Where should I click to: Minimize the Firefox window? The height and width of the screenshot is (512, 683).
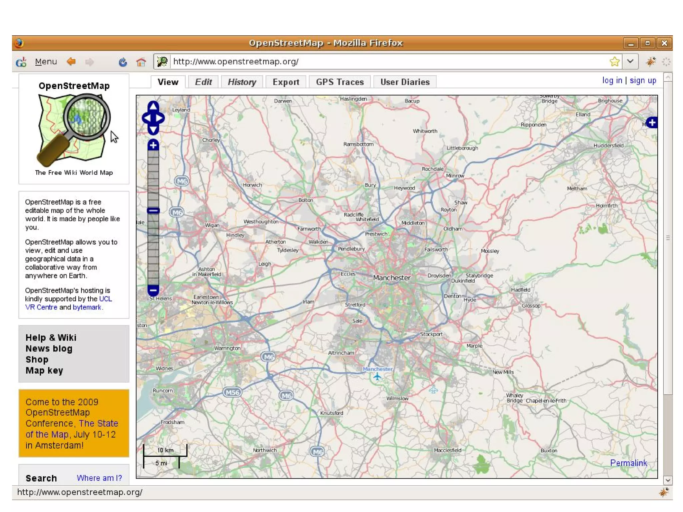630,43
